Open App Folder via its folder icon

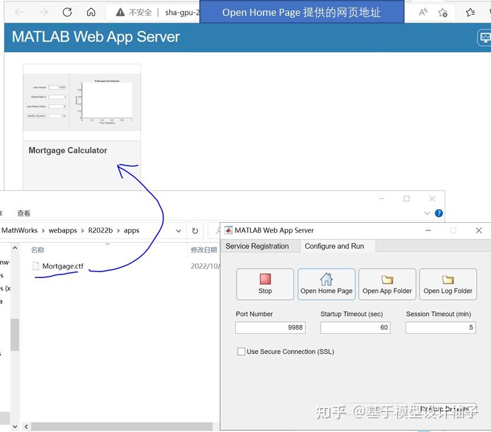point(387,279)
